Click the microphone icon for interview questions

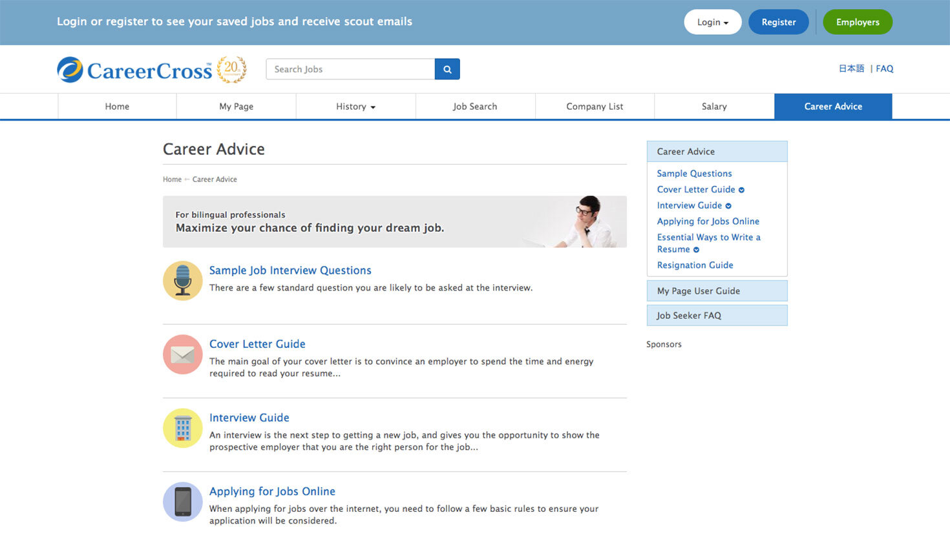(x=183, y=281)
